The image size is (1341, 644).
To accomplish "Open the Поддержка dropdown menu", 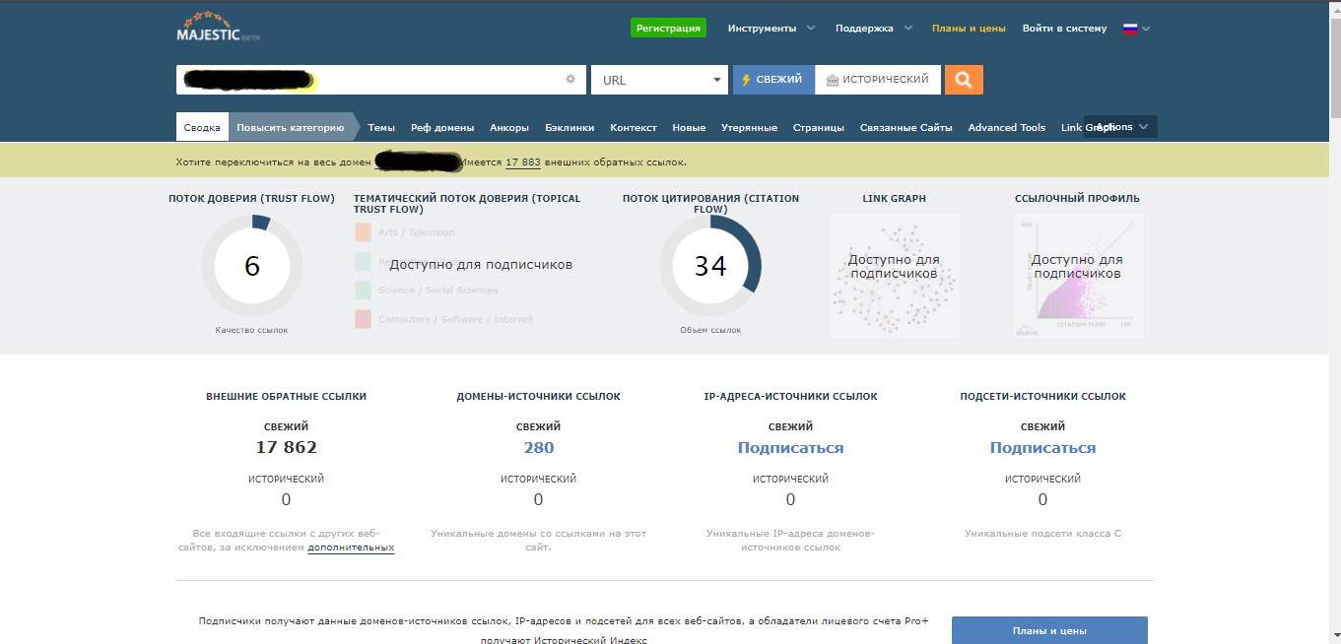I will [x=874, y=29].
